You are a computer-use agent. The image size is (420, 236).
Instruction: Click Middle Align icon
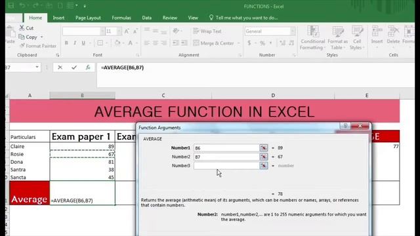click(x=156, y=31)
